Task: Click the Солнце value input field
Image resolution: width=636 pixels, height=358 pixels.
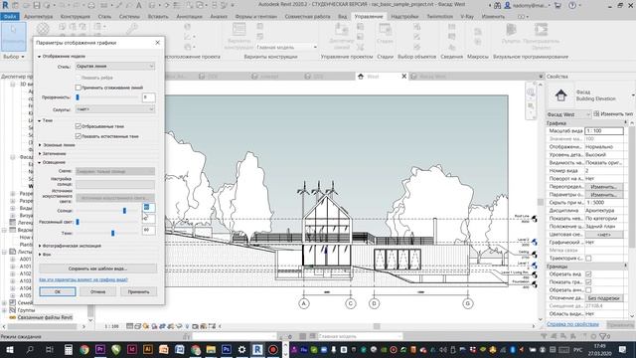Action: coord(148,208)
